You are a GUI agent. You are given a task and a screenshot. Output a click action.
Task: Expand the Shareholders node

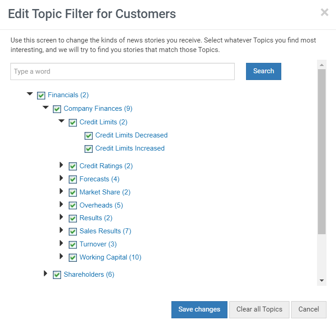45,274
